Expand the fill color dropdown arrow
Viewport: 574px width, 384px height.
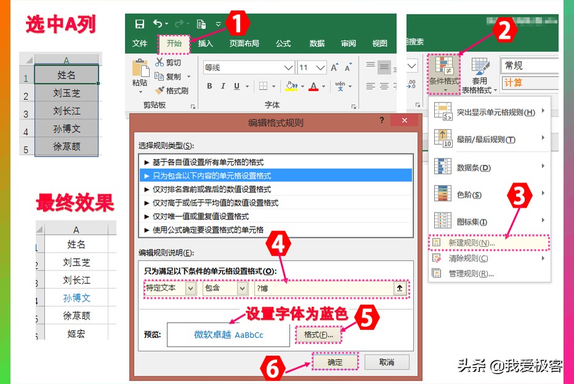[302, 87]
